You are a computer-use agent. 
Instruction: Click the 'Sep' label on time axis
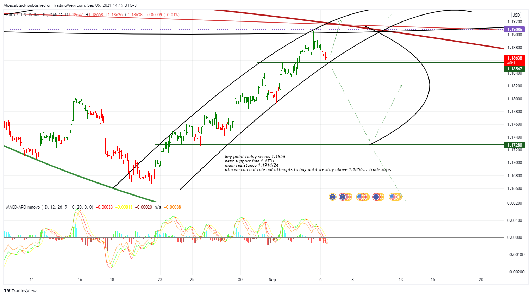tap(272, 280)
